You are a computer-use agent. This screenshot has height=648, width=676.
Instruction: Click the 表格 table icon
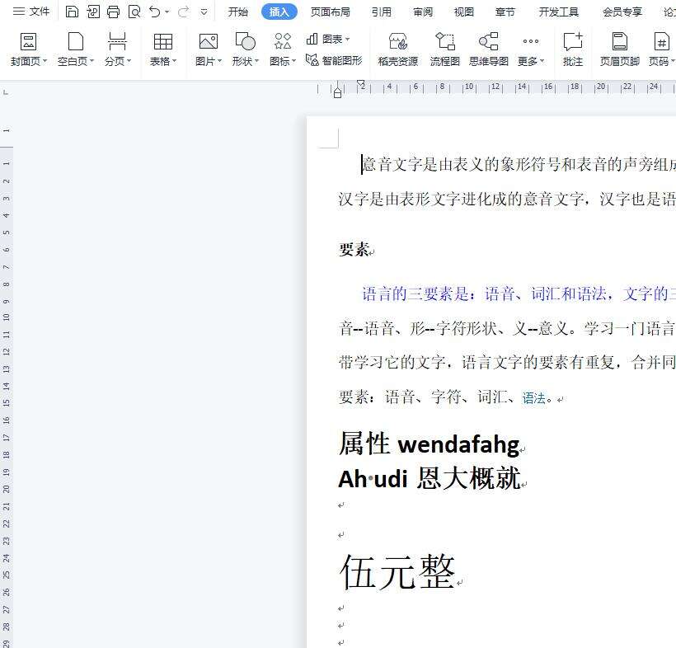[x=163, y=42]
